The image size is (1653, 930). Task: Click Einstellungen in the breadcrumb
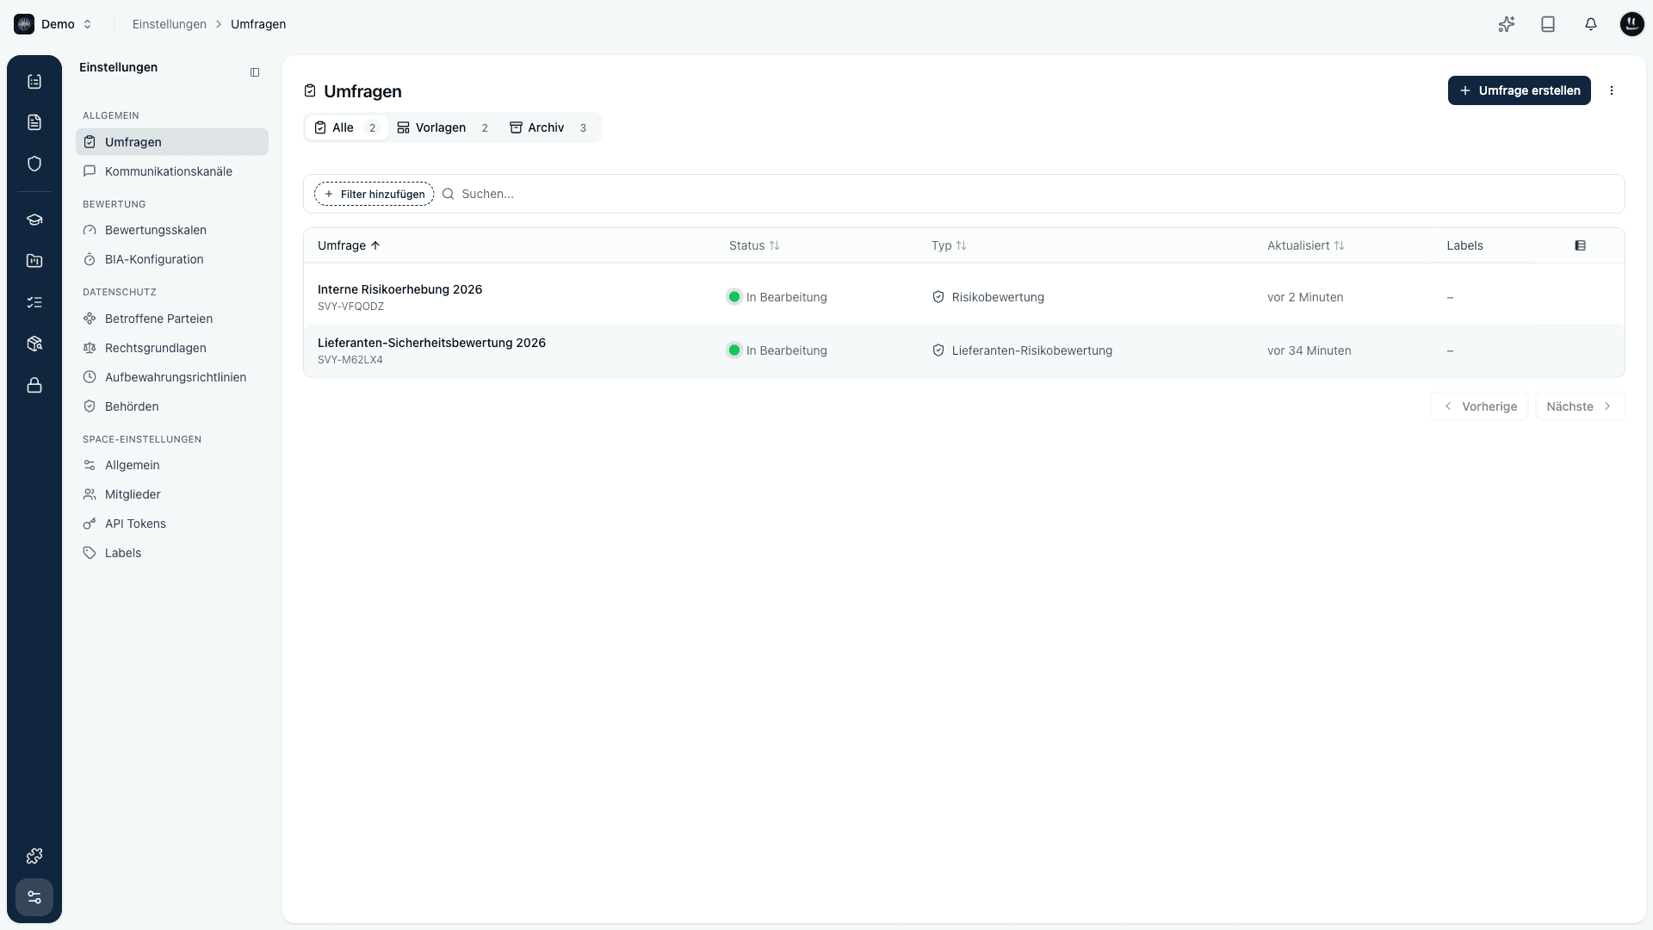169,24
